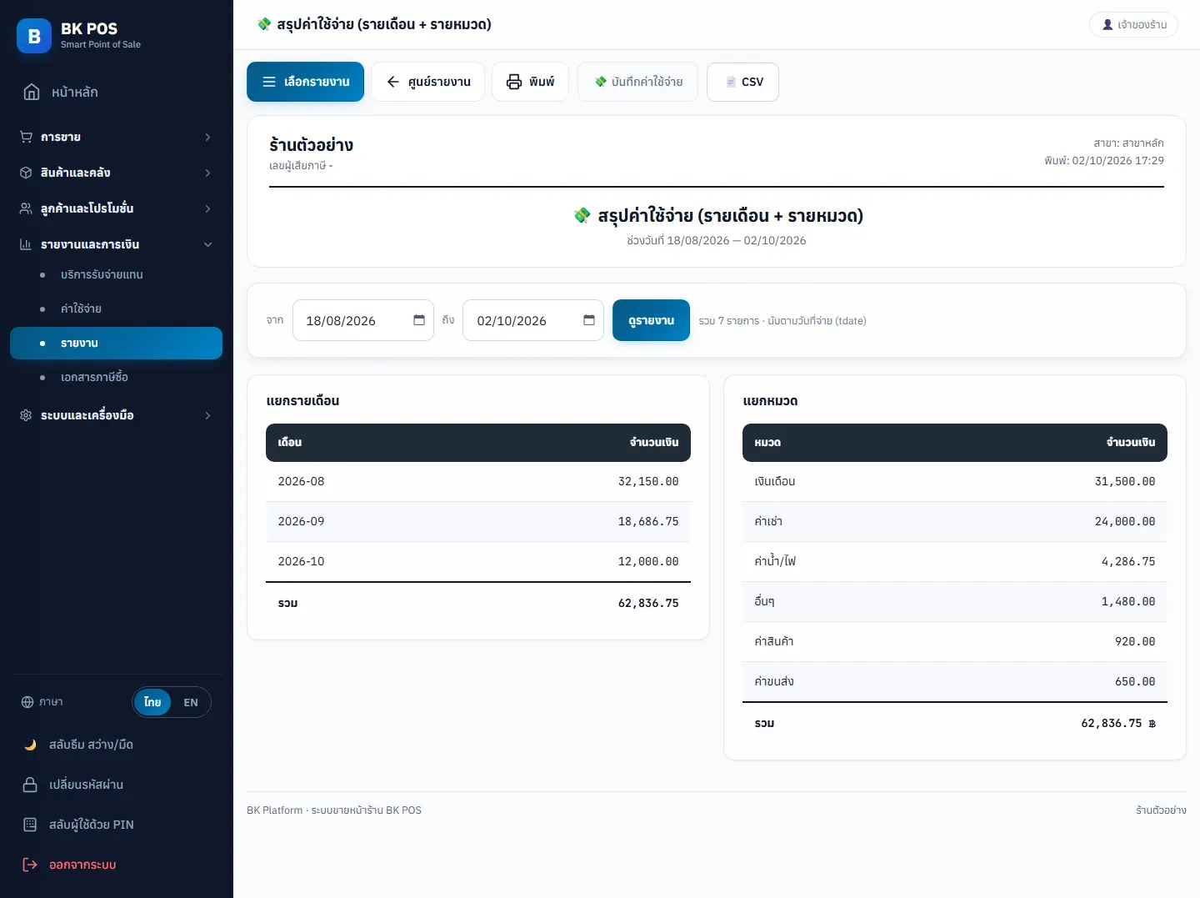Screen dimensions: 1200x898
Task: Click the from date input field
Action: tap(363, 320)
